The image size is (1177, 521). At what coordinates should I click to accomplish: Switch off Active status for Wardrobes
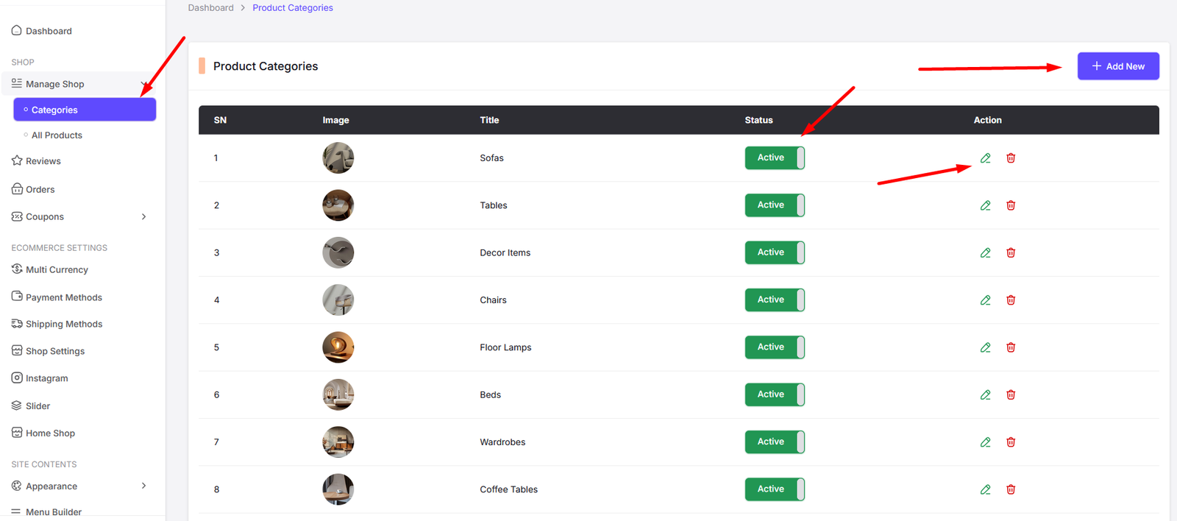pos(775,442)
